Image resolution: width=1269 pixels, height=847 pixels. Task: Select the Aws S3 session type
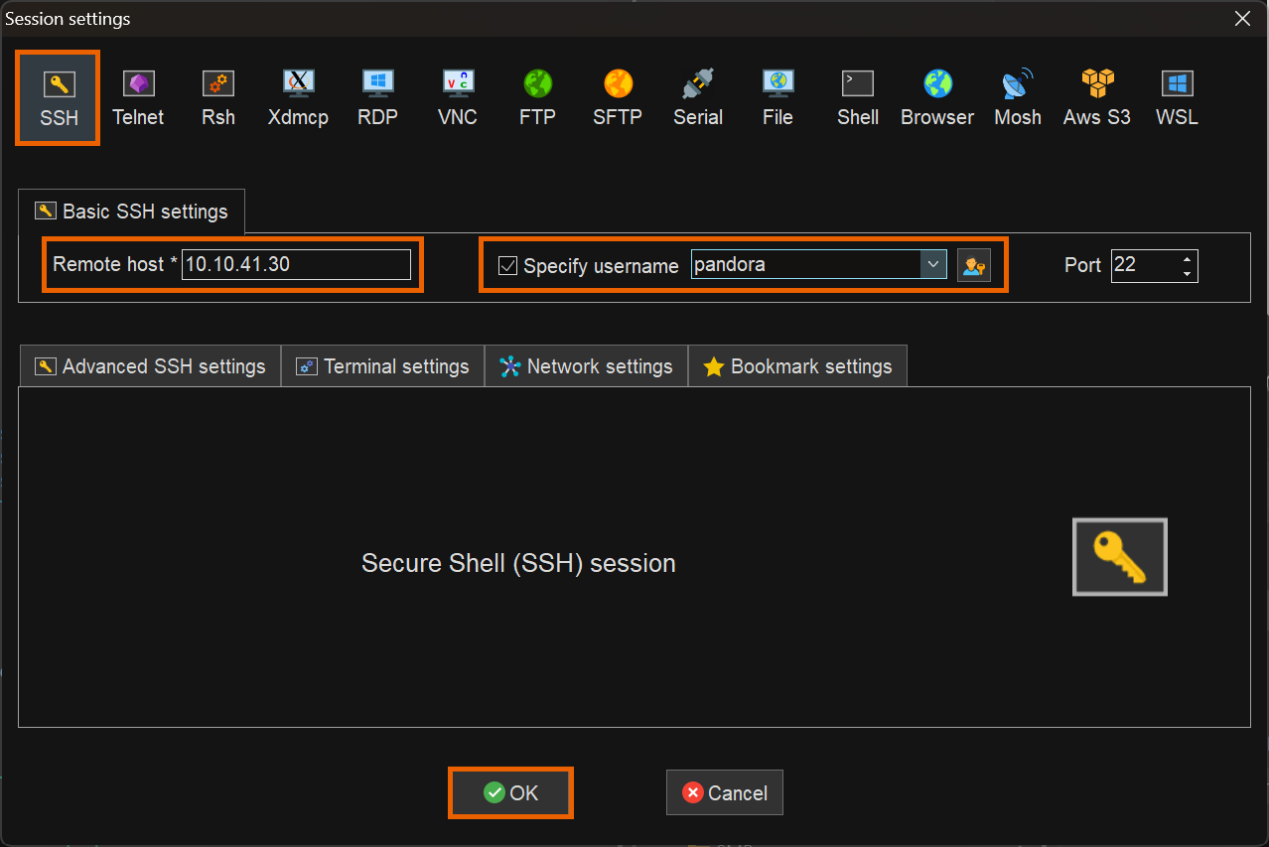[x=1097, y=98]
